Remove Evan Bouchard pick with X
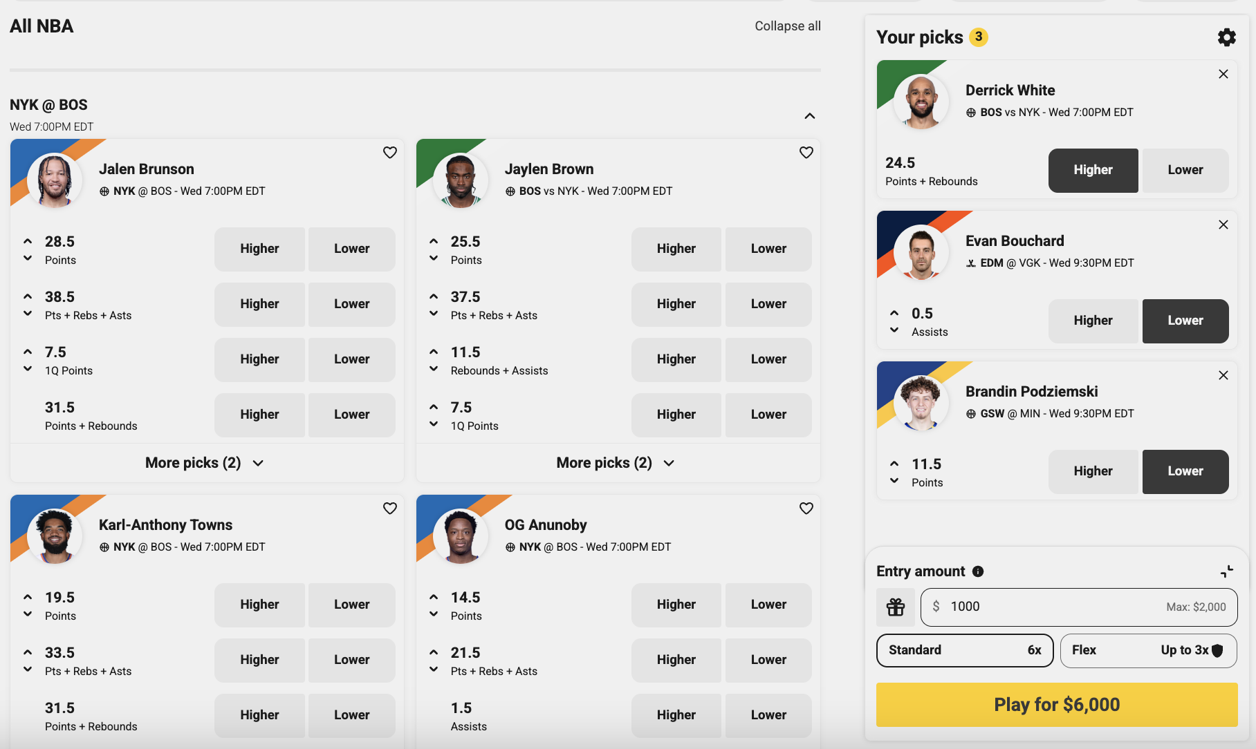Image resolution: width=1256 pixels, height=749 pixels. point(1223,225)
